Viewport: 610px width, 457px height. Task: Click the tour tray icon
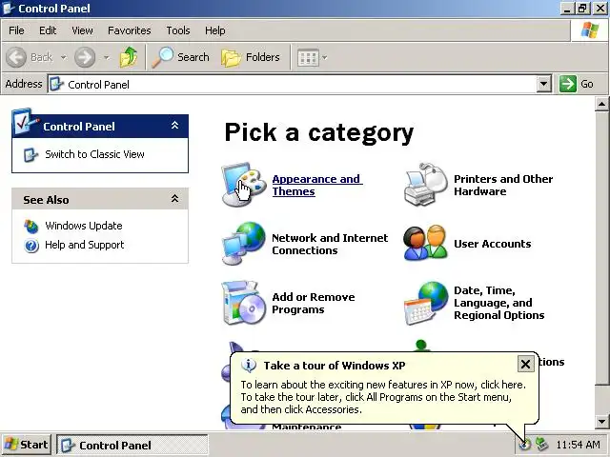[x=524, y=444]
